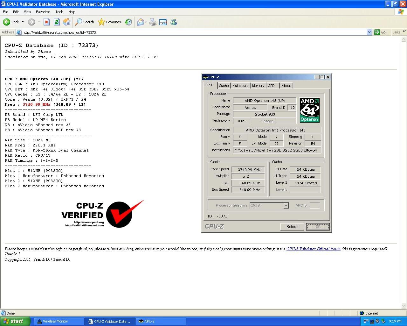Switch to the Mainboard tab
This screenshot has height=326, width=407.
click(240, 86)
